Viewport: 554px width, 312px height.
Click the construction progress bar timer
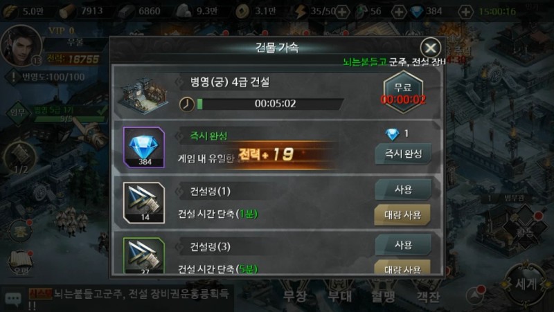pyautogui.click(x=270, y=104)
